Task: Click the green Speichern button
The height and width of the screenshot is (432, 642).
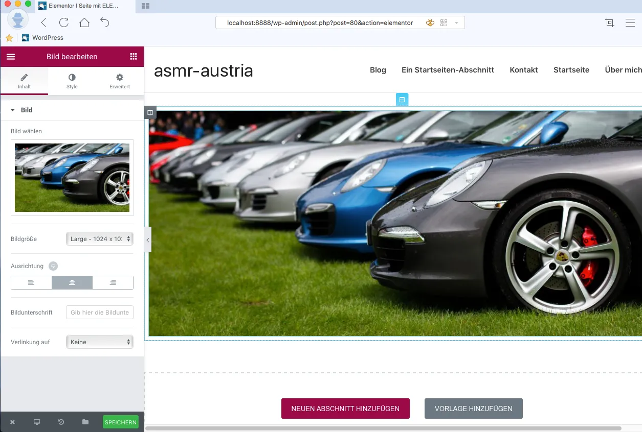Action: [x=121, y=422]
